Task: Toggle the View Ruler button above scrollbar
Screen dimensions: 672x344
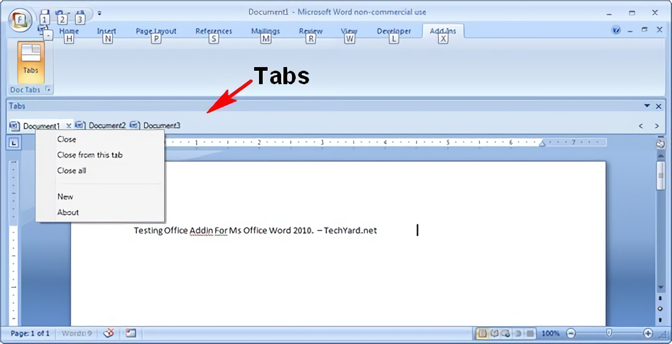Action: click(x=660, y=143)
